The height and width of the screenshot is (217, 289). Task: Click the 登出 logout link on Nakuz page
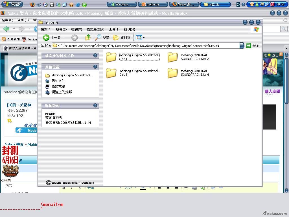[275, 55]
